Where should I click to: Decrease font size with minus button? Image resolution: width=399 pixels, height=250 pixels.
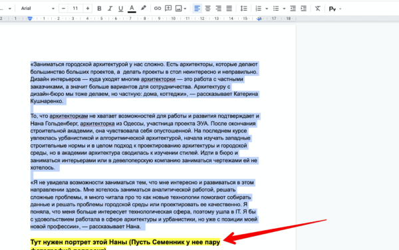[63, 9]
